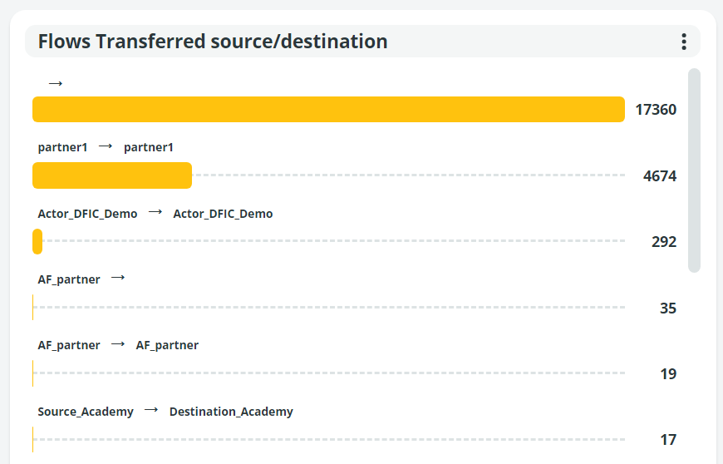Click the arrow above the 17360 bar

(x=56, y=83)
